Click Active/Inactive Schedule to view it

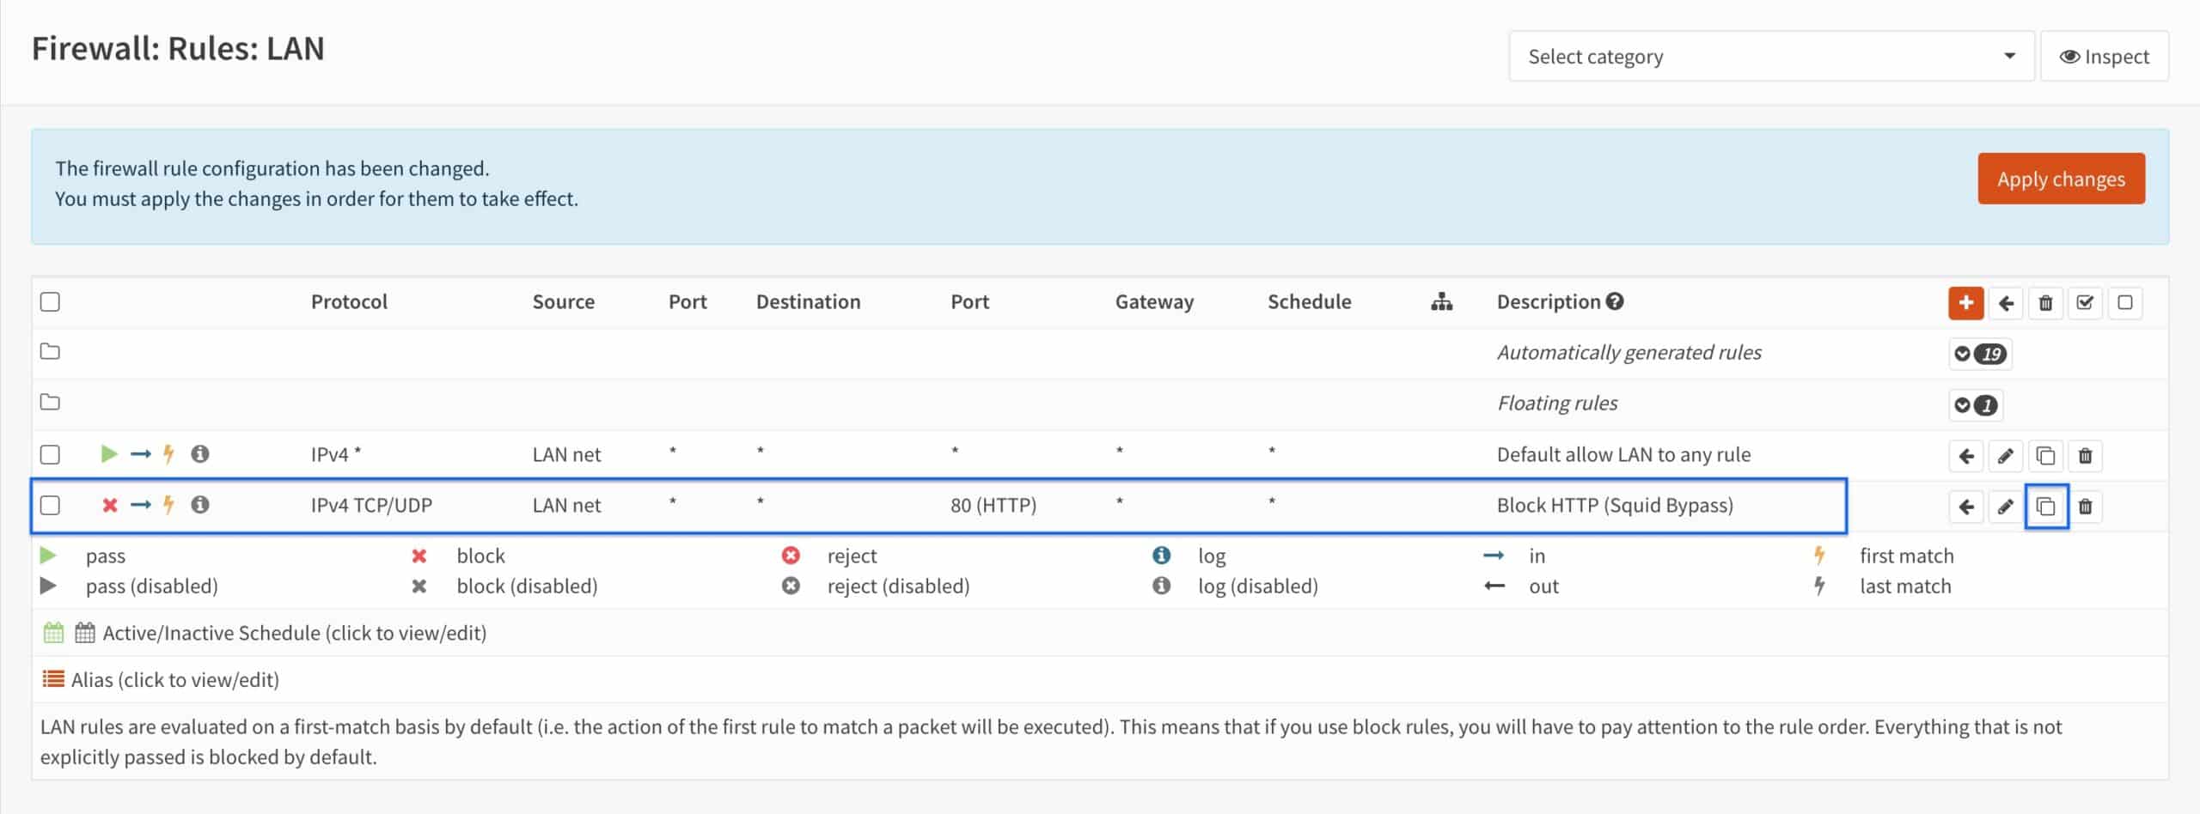pos(294,632)
